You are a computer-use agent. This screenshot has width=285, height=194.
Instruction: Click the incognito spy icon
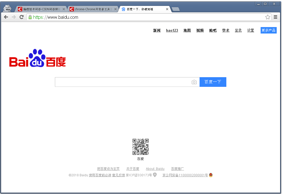coord(7,8)
